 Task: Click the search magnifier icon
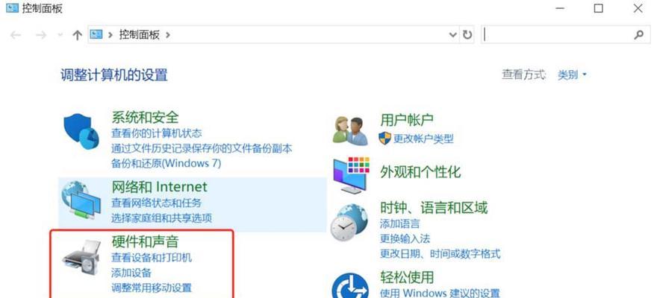638,35
